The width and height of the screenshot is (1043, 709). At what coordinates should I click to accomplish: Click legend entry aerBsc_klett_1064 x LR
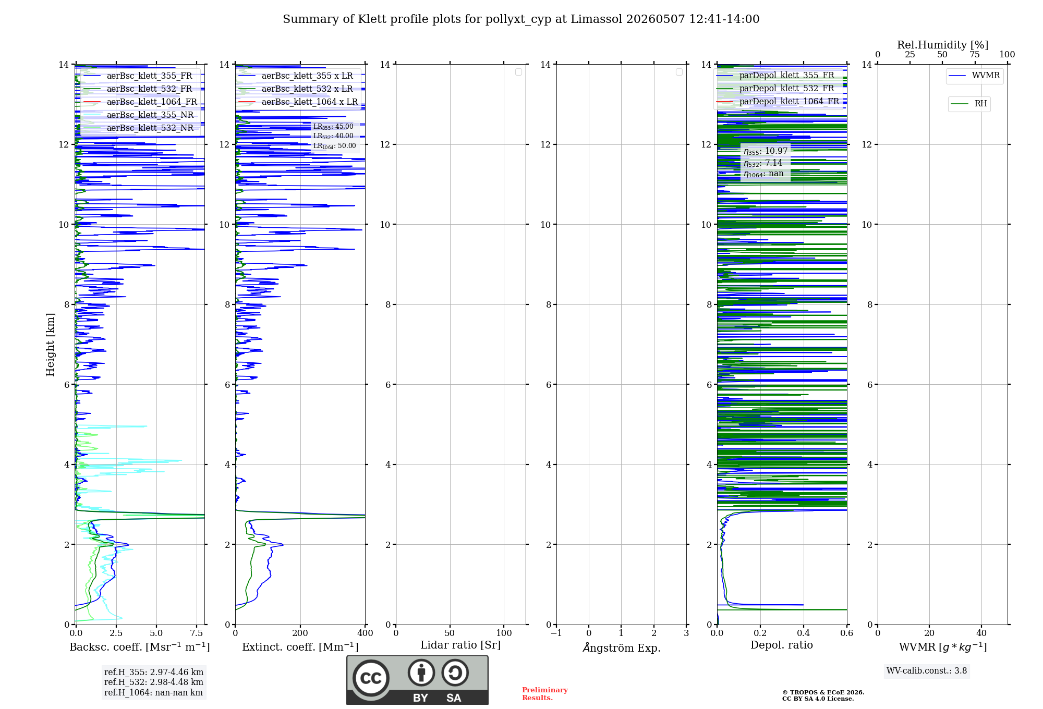[x=299, y=102]
